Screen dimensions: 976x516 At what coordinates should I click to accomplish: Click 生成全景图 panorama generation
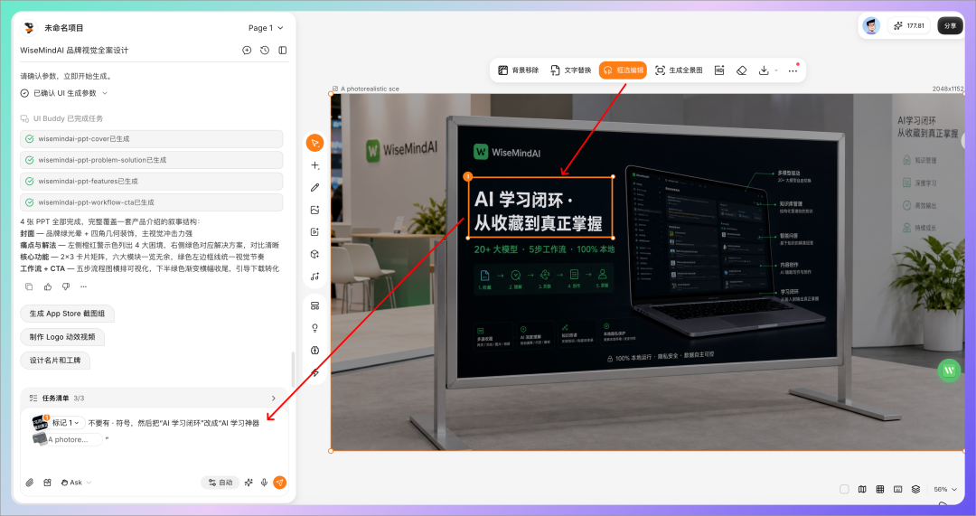[x=679, y=70]
